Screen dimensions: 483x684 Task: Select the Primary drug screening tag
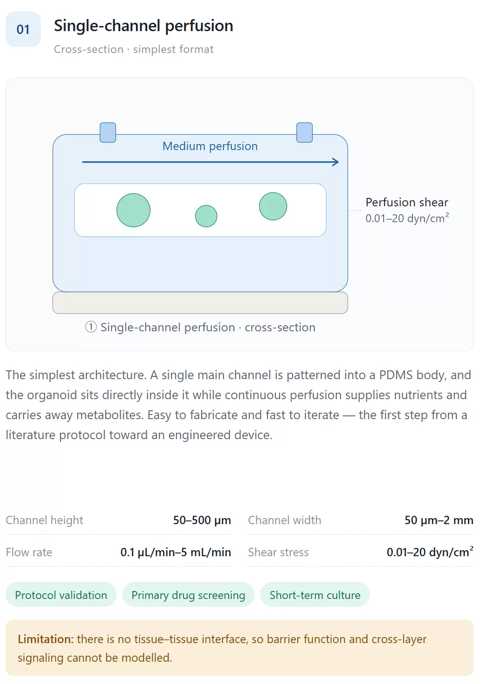[x=188, y=595]
